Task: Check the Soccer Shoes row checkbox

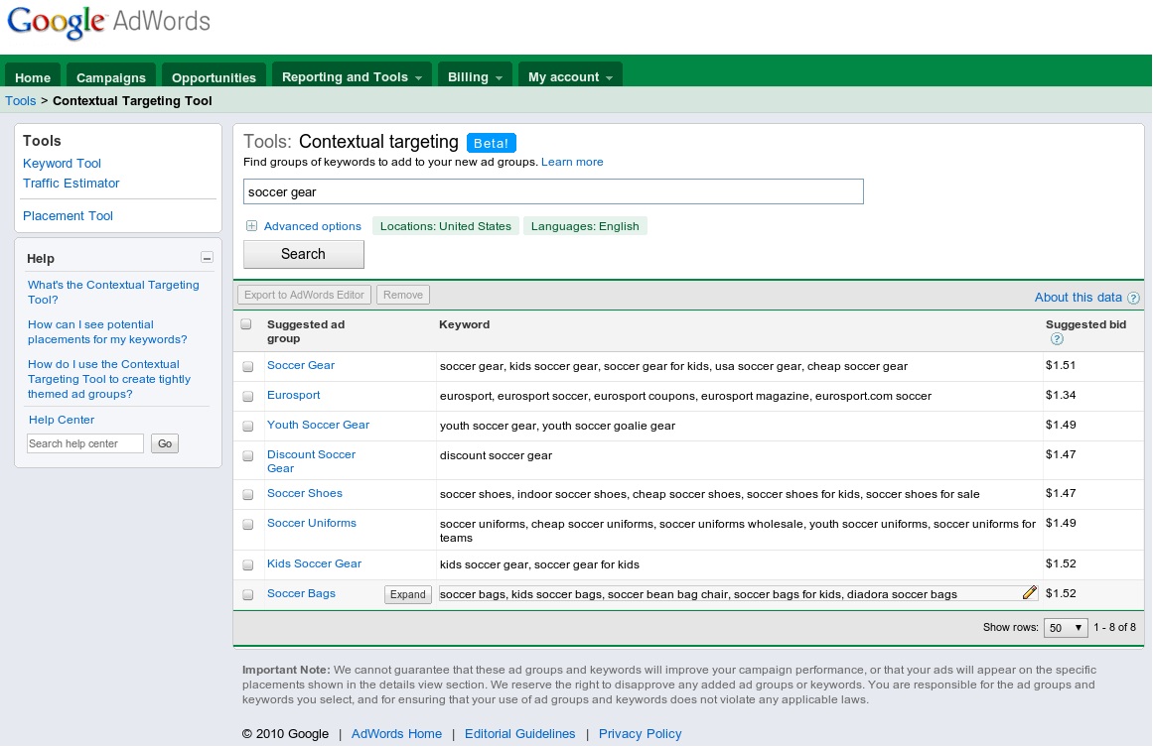Action: point(248,494)
